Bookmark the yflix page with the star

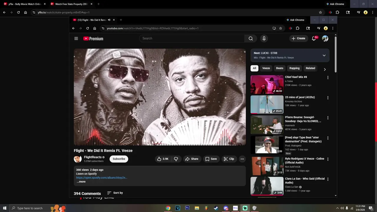(x=320, y=12)
